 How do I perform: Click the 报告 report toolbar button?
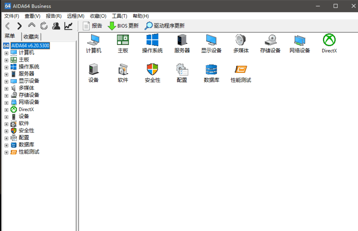pyautogui.click(x=92, y=26)
